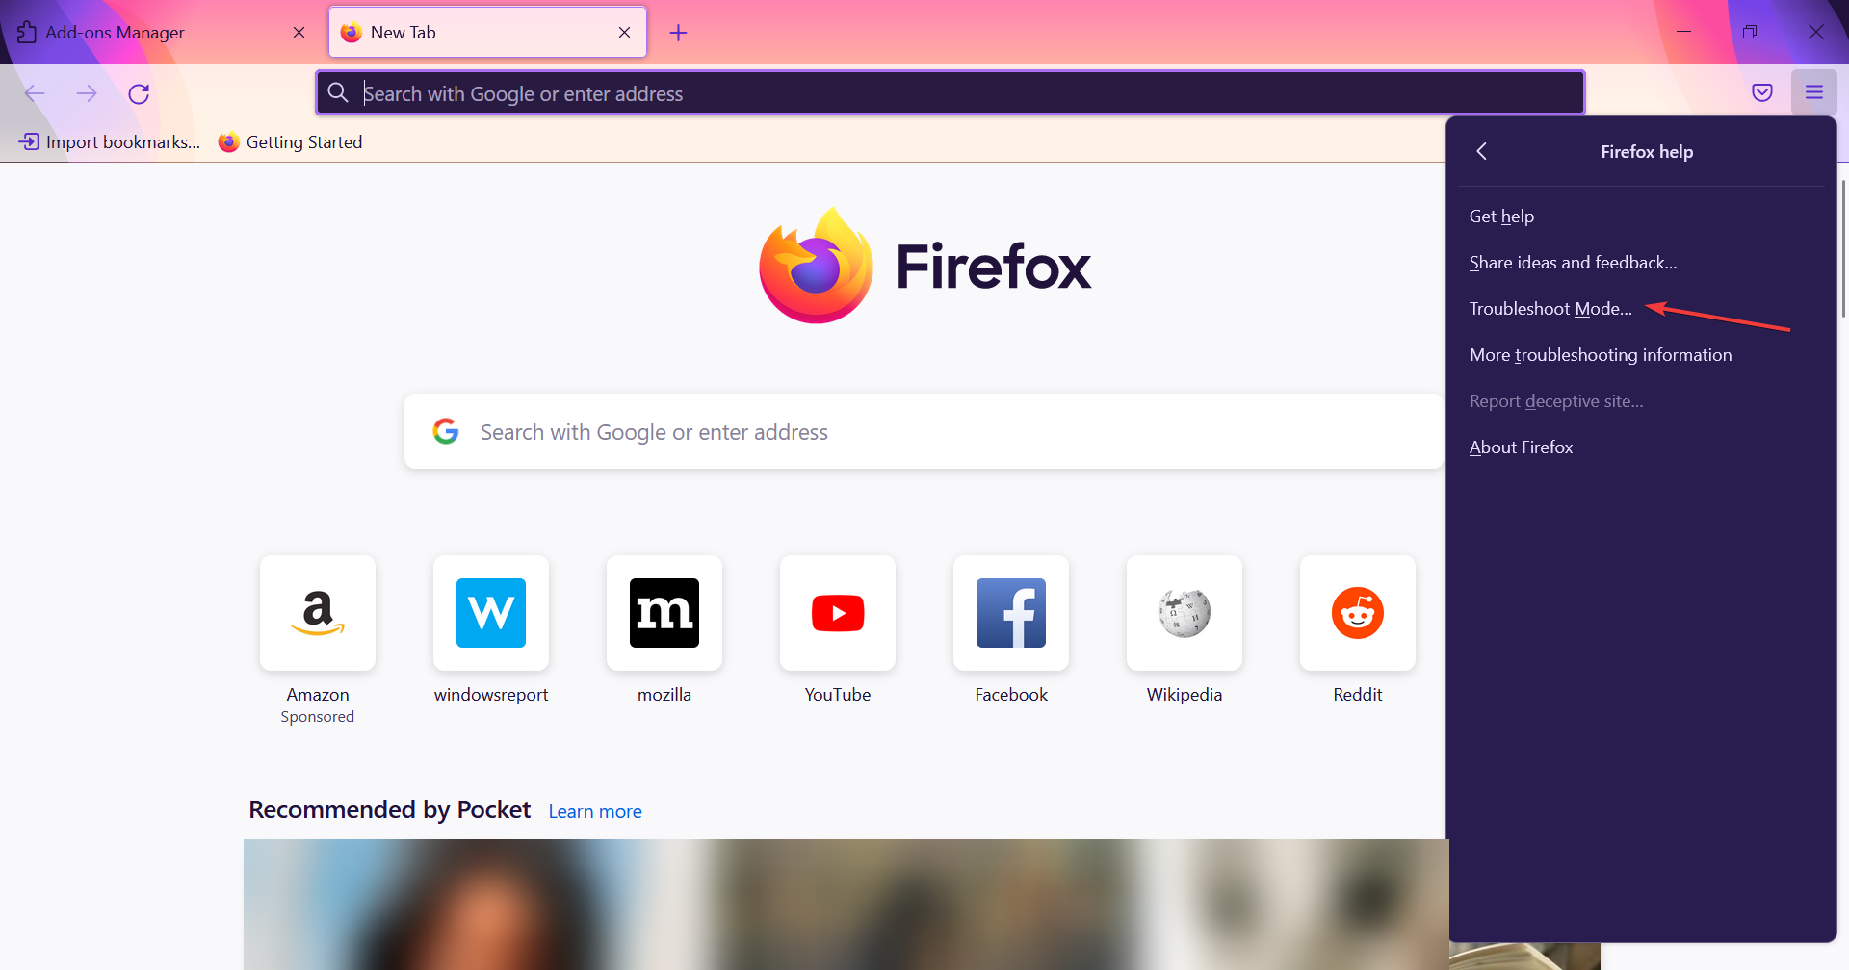Image resolution: width=1849 pixels, height=970 pixels.
Task: Open the hamburger application menu
Action: (1814, 92)
